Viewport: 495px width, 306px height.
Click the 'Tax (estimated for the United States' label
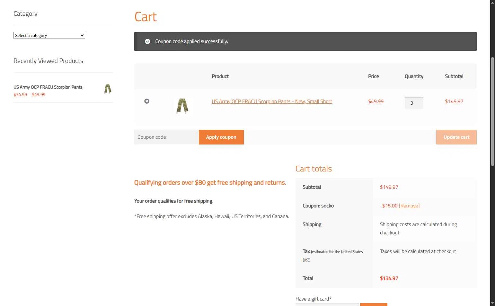333,256
